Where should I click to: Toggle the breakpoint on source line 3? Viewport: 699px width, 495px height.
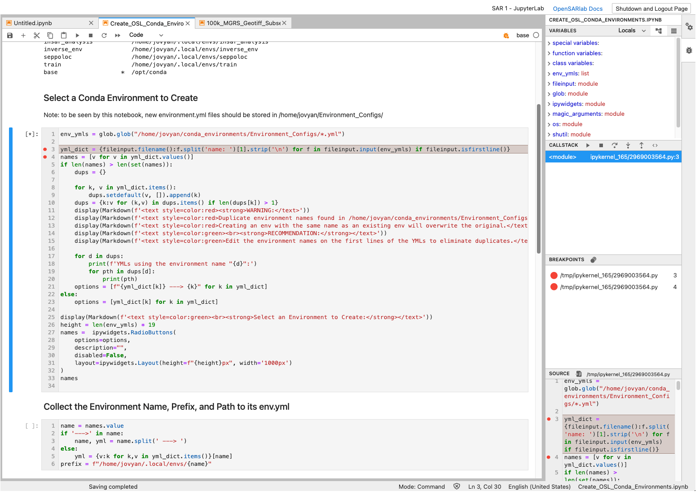[550, 419]
